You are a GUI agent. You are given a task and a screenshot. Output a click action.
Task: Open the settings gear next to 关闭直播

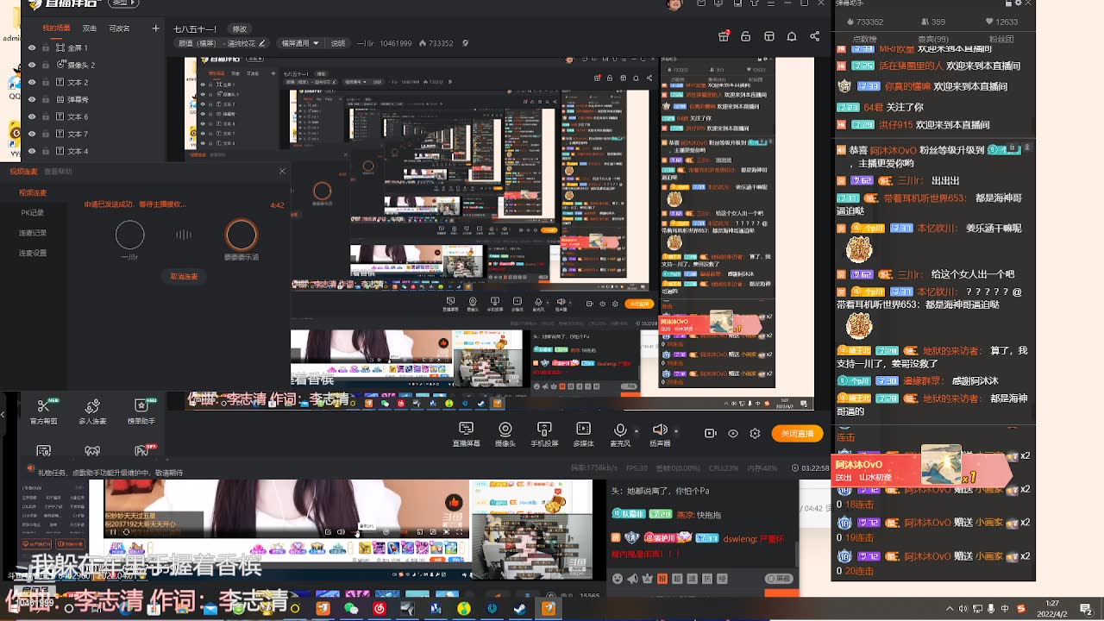tap(756, 434)
